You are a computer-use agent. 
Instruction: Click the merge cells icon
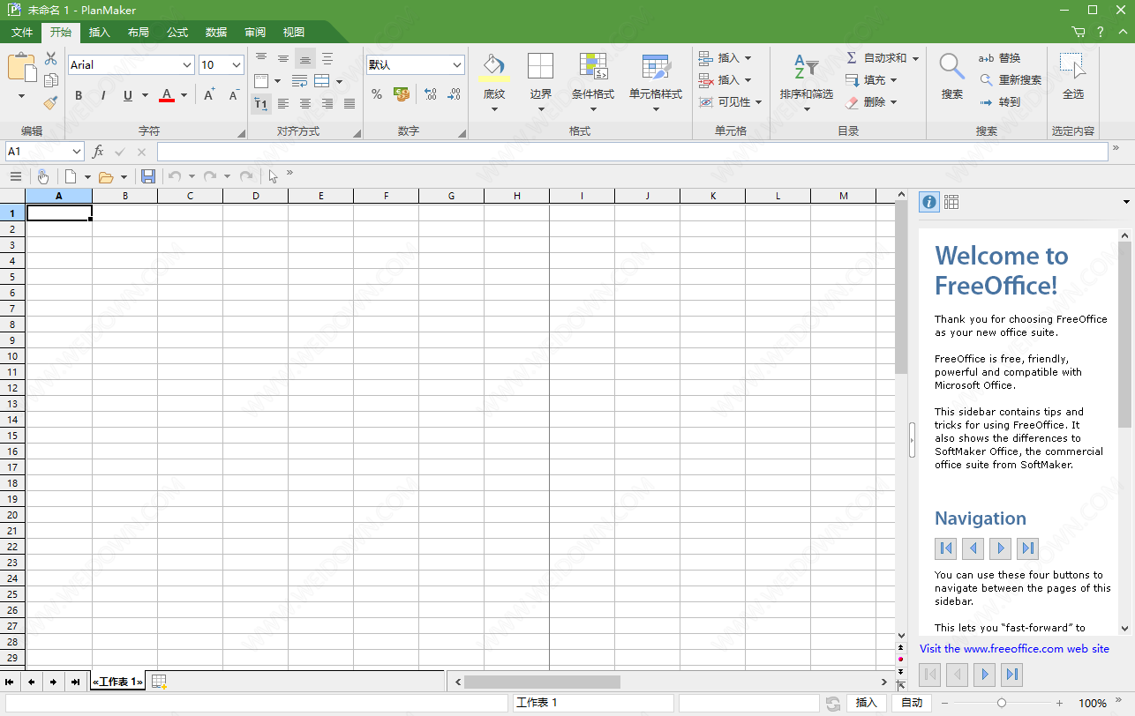point(322,81)
